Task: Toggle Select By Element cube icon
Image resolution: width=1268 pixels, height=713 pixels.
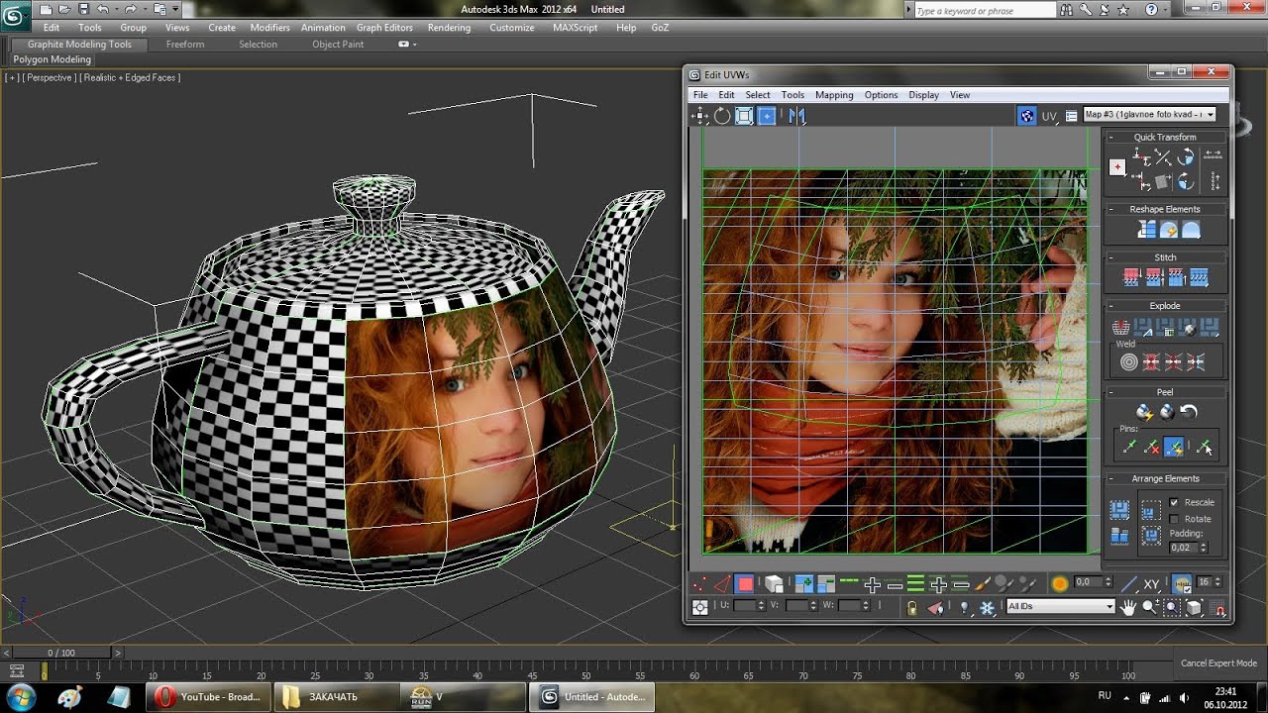Action: coord(774,584)
